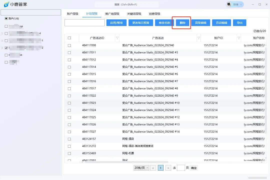Click the next page arrow

pos(168,168)
